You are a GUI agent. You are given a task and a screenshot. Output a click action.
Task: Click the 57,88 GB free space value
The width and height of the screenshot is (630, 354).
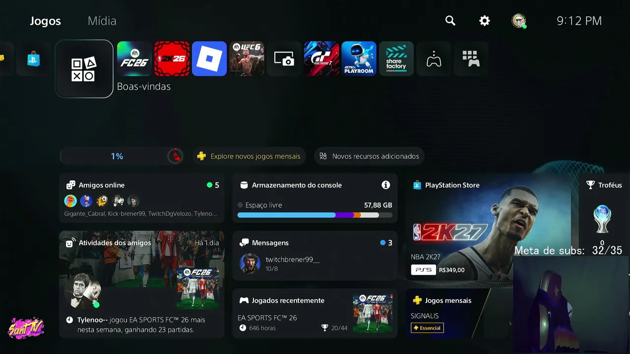click(x=378, y=205)
